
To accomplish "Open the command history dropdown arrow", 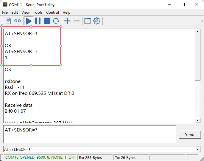I will click(x=198, y=149).
